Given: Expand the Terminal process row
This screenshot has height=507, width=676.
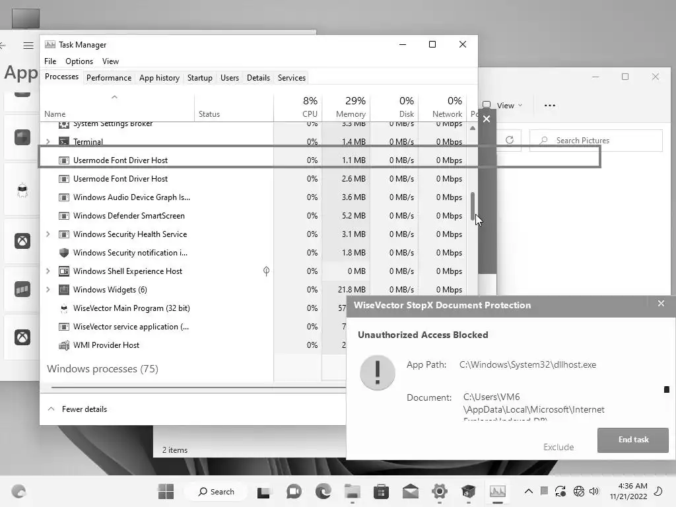Looking at the screenshot, I should pyautogui.click(x=48, y=141).
